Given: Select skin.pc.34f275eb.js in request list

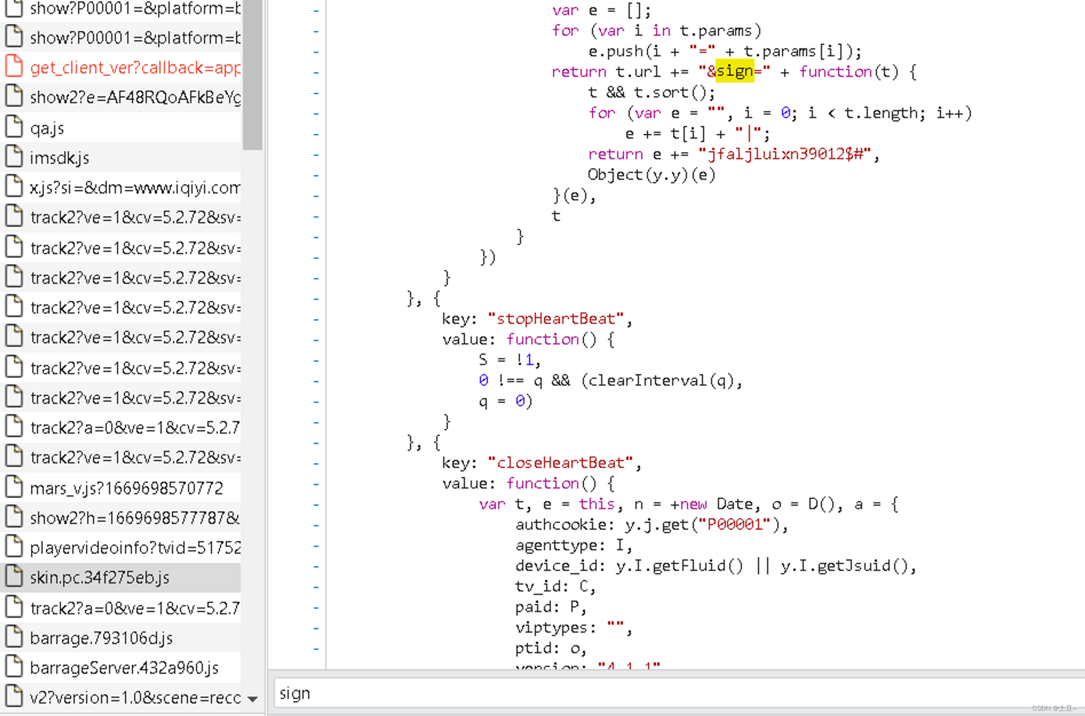Looking at the screenshot, I should click(x=100, y=578).
